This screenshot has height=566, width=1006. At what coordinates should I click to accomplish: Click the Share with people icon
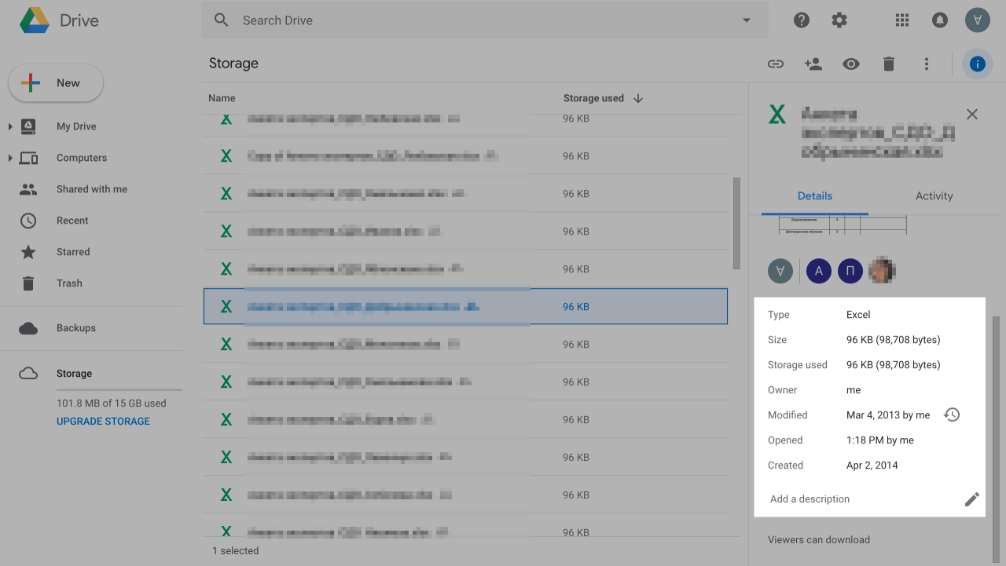point(813,64)
